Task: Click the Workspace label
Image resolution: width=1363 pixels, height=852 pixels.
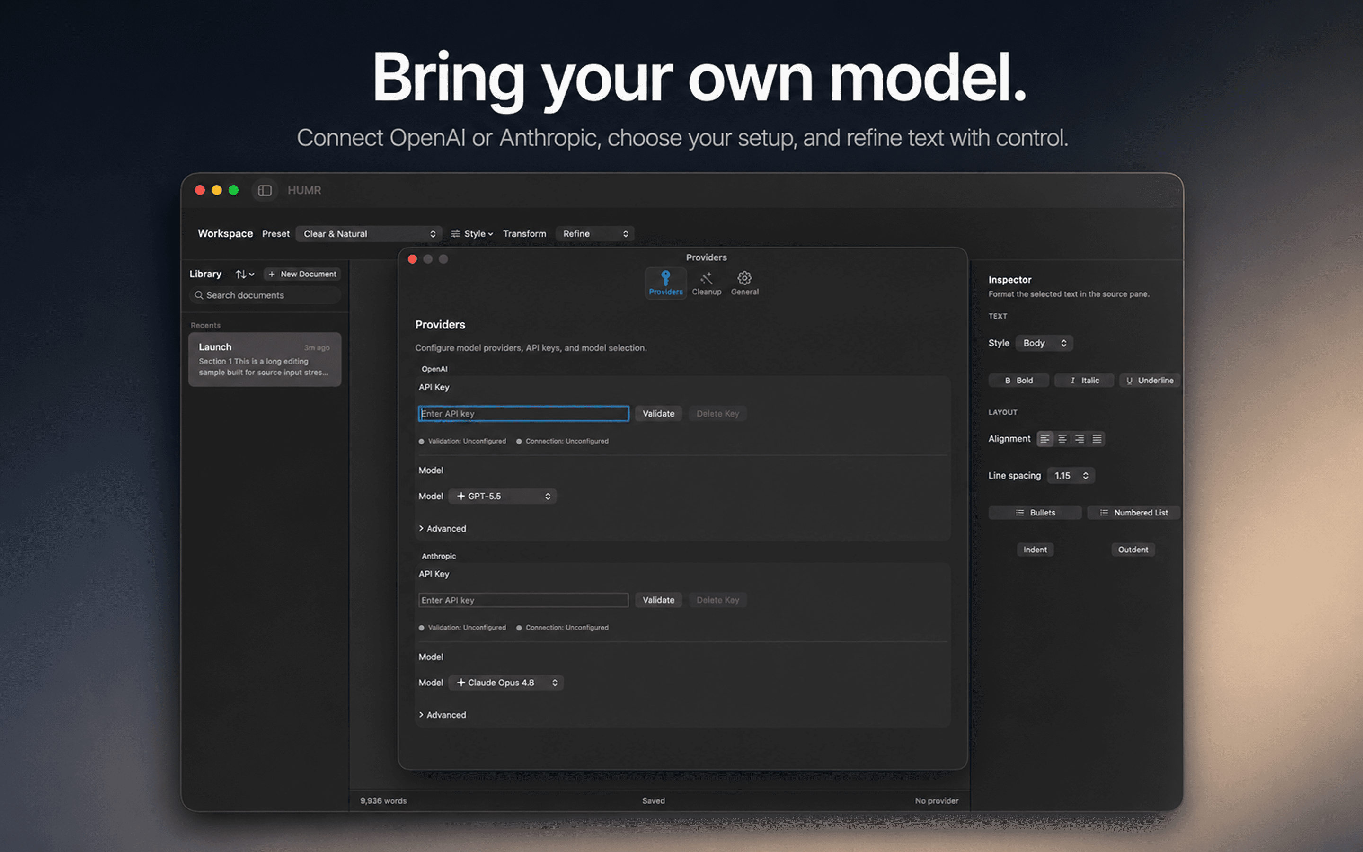Action: coord(225,234)
